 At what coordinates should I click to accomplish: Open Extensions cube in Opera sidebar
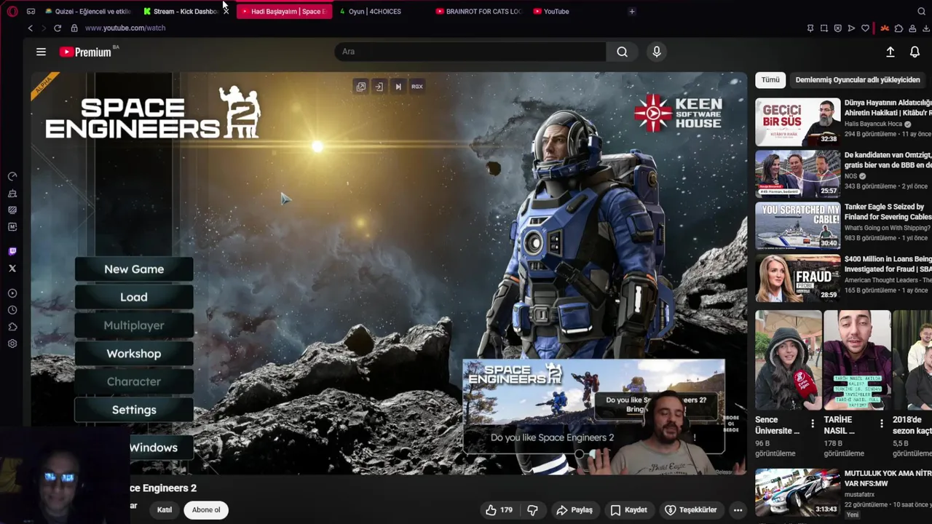(12, 327)
